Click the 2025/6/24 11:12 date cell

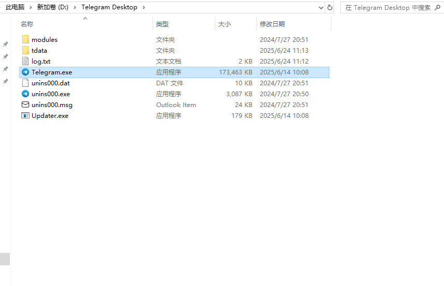pyautogui.click(x=284, y=61)
